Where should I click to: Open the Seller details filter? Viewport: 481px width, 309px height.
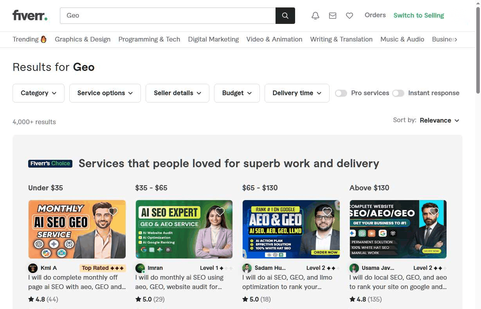[x=177, y=93]
